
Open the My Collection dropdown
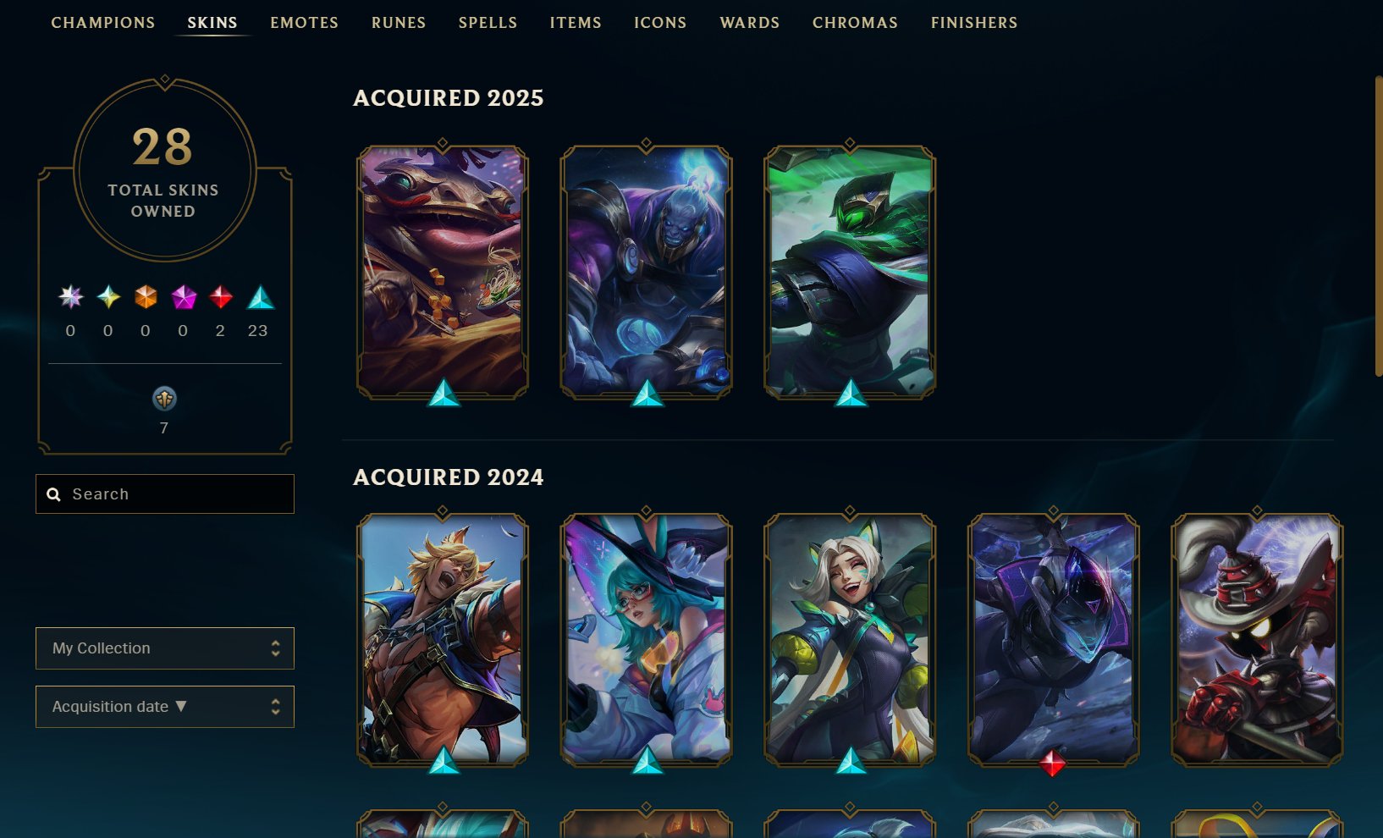pos(165,648)
